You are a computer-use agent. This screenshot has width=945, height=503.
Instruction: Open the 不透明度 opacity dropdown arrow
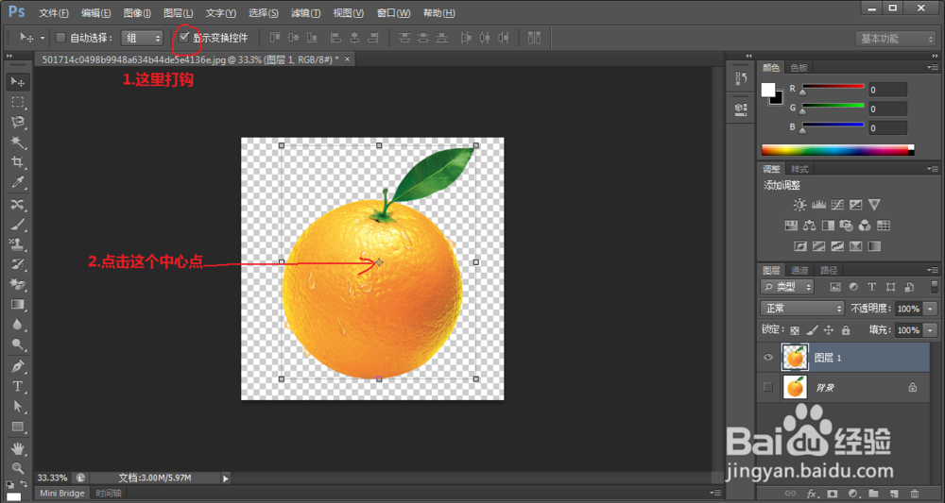click(931, 309)
